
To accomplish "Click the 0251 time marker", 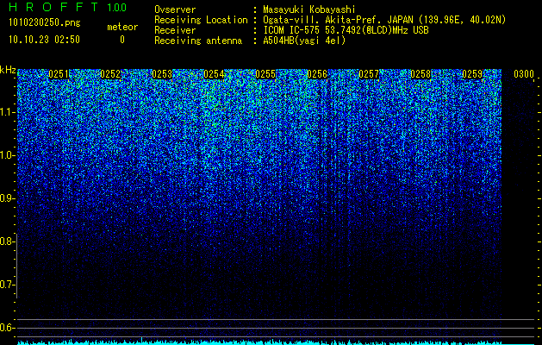I will 59,74.
